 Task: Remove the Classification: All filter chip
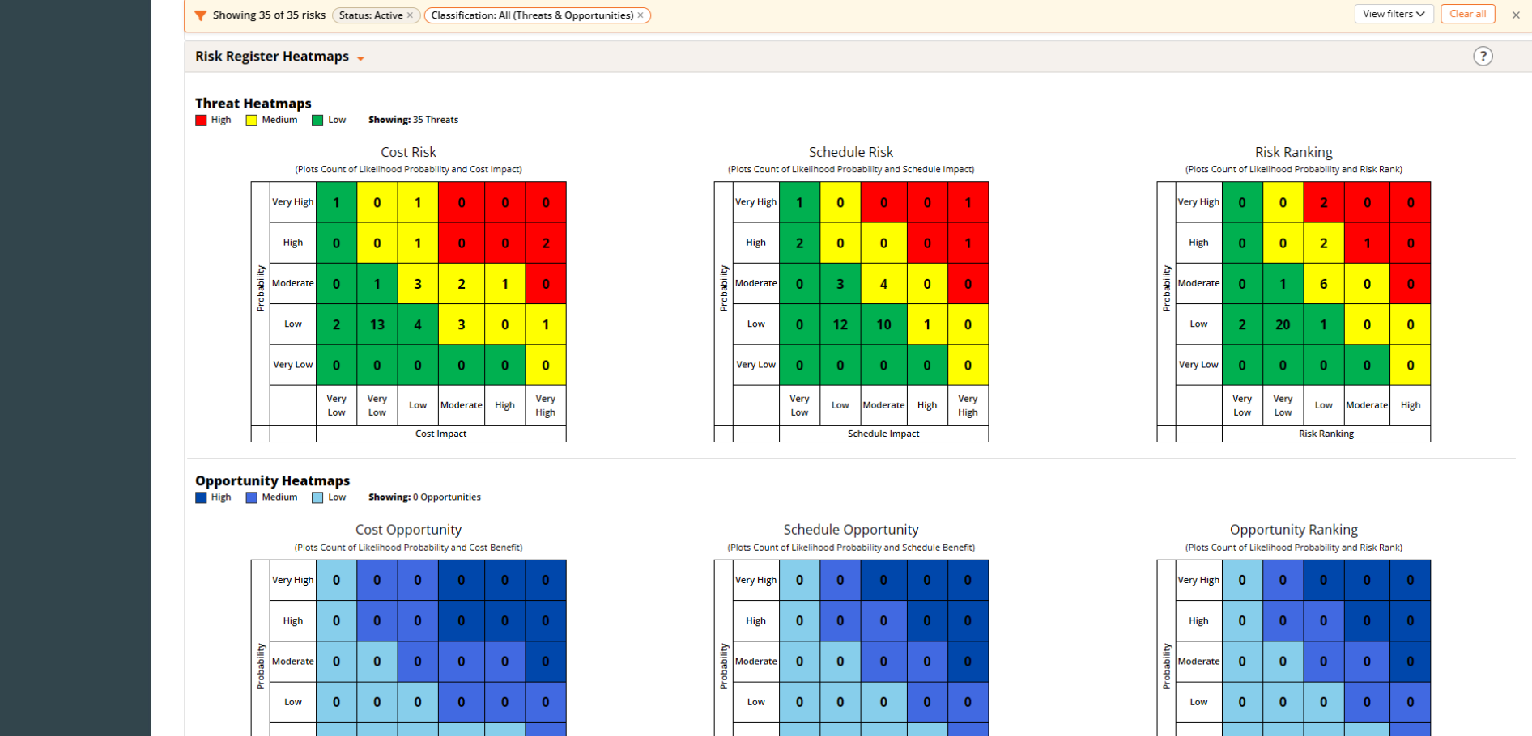(640, 15)
